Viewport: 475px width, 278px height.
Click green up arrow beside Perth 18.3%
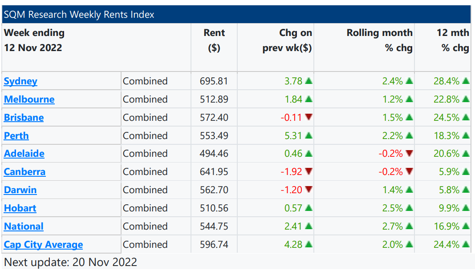466,136
